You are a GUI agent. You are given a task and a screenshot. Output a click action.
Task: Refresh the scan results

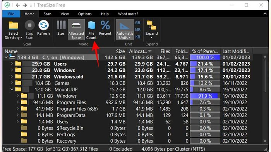[43, 28]
